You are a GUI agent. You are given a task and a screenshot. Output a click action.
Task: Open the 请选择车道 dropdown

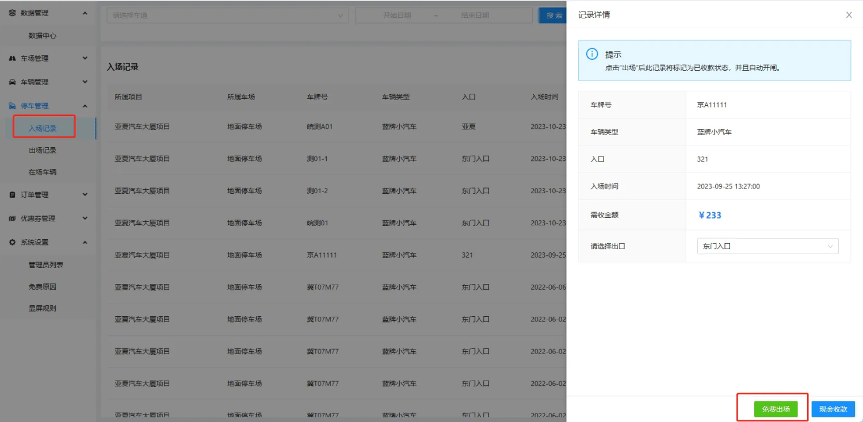pos(228,16)
